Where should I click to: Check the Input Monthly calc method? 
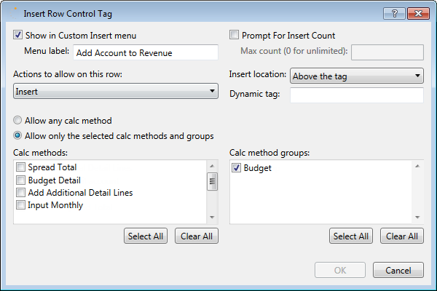coord(21,205)
